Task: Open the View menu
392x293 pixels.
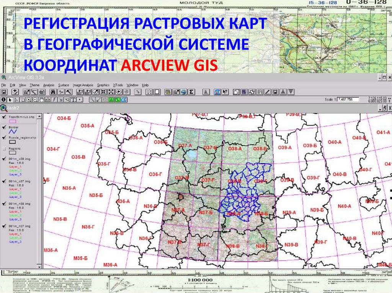Action: point(23,85)
